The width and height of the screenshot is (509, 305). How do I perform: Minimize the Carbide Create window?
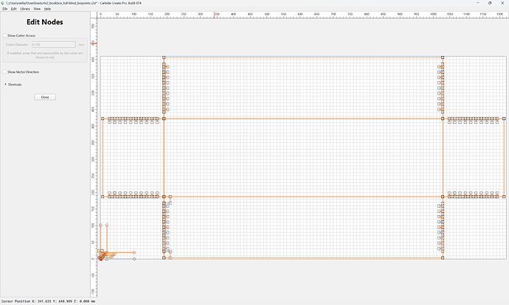(x=477, y=3)
